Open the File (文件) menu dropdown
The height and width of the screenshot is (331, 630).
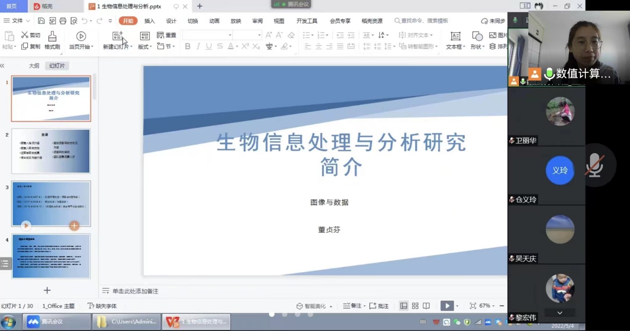pyautogui.click(x=17, y=21)
